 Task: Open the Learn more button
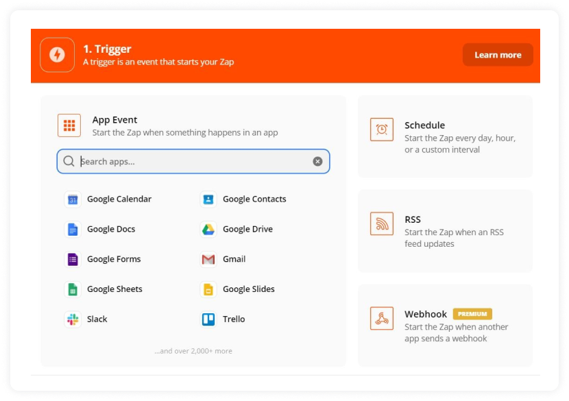[498, 55]
